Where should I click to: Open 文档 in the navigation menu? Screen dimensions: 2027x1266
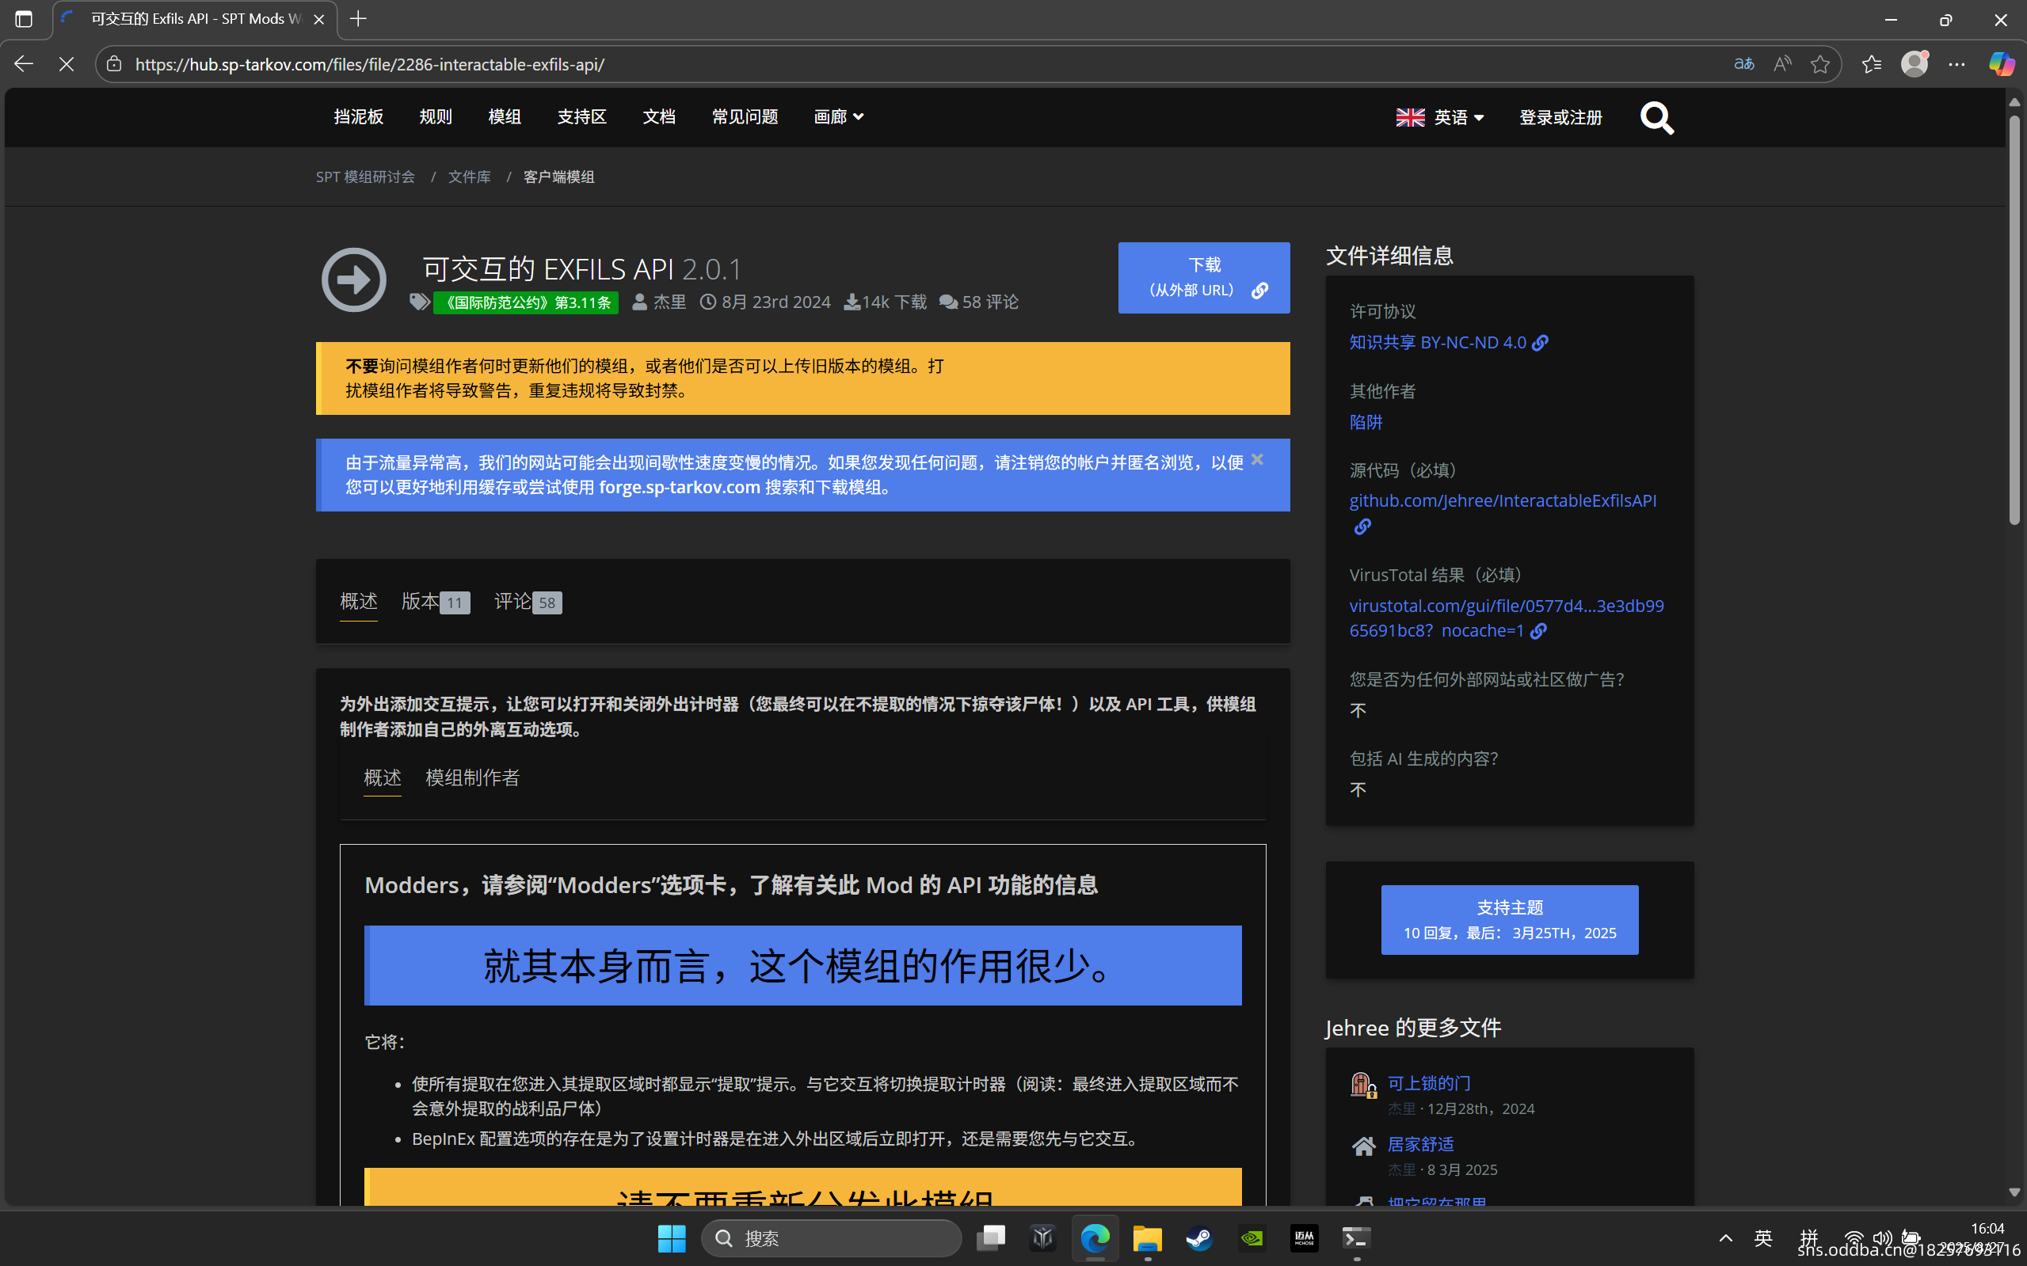[658, 117]
